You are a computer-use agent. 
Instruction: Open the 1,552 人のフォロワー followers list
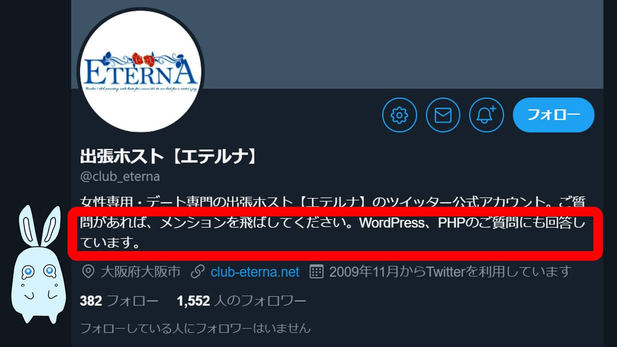(x=241, y=301)
